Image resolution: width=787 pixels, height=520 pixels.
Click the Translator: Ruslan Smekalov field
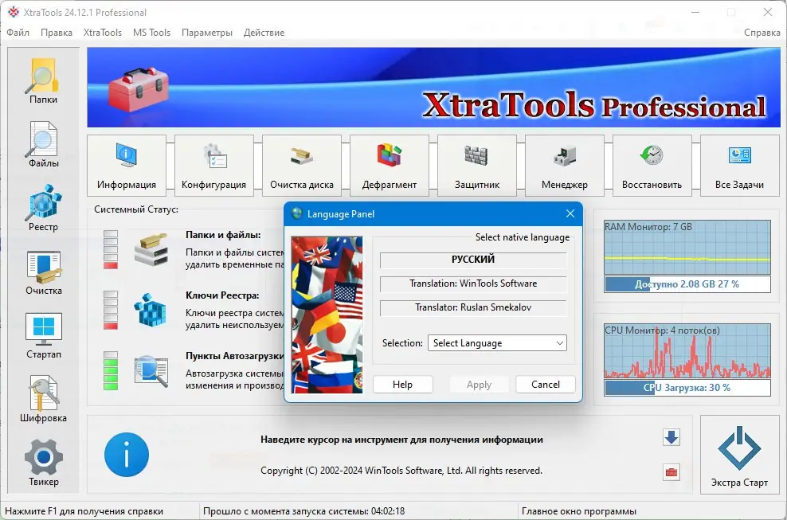[473, 307]
